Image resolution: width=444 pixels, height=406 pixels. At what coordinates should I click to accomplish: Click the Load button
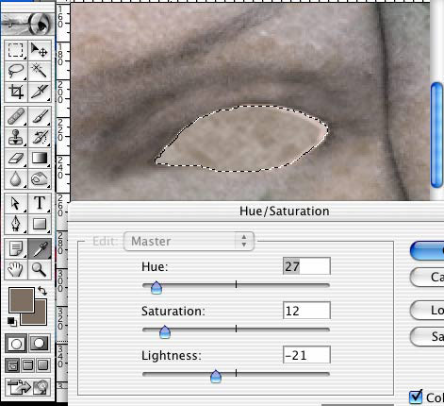click(427, 311)
